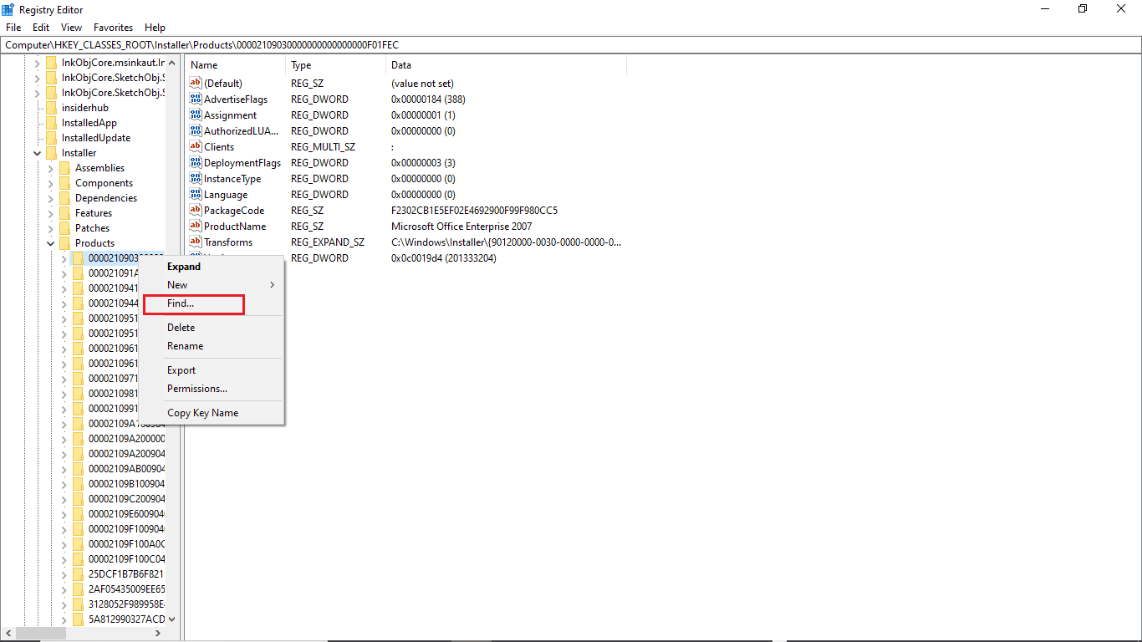Click the Assemblies folder icon
The width and height of the screenshot is (1142, 642).
click(65, 168)
